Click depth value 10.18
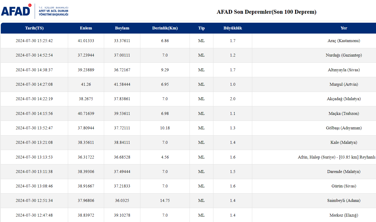The image size is (376, 222). pos(165,128)
